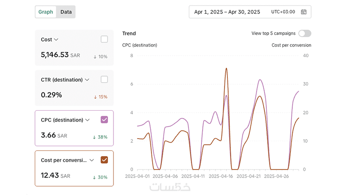Expand the CPC (destination) metric dropdown

point(88,120)
